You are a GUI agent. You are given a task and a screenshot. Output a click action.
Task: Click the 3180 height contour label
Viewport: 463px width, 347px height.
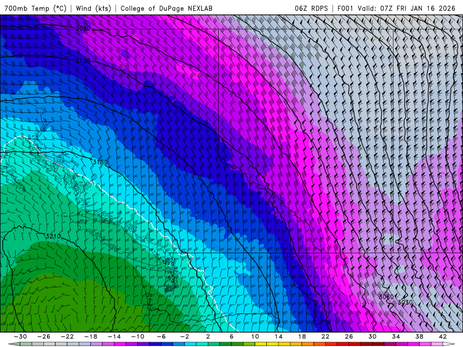pos(100,162)
